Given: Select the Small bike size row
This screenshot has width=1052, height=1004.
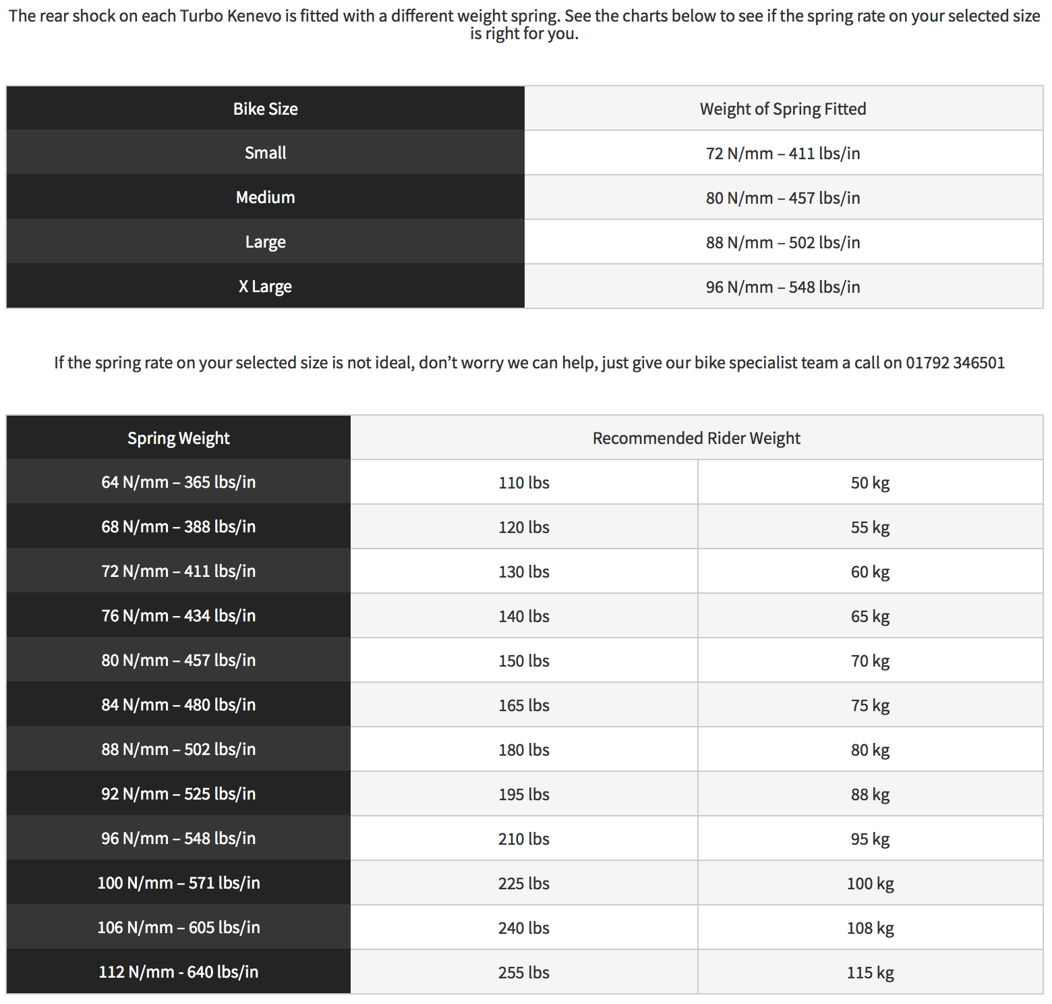Looking at the screenshot, I should pos(525,152).
